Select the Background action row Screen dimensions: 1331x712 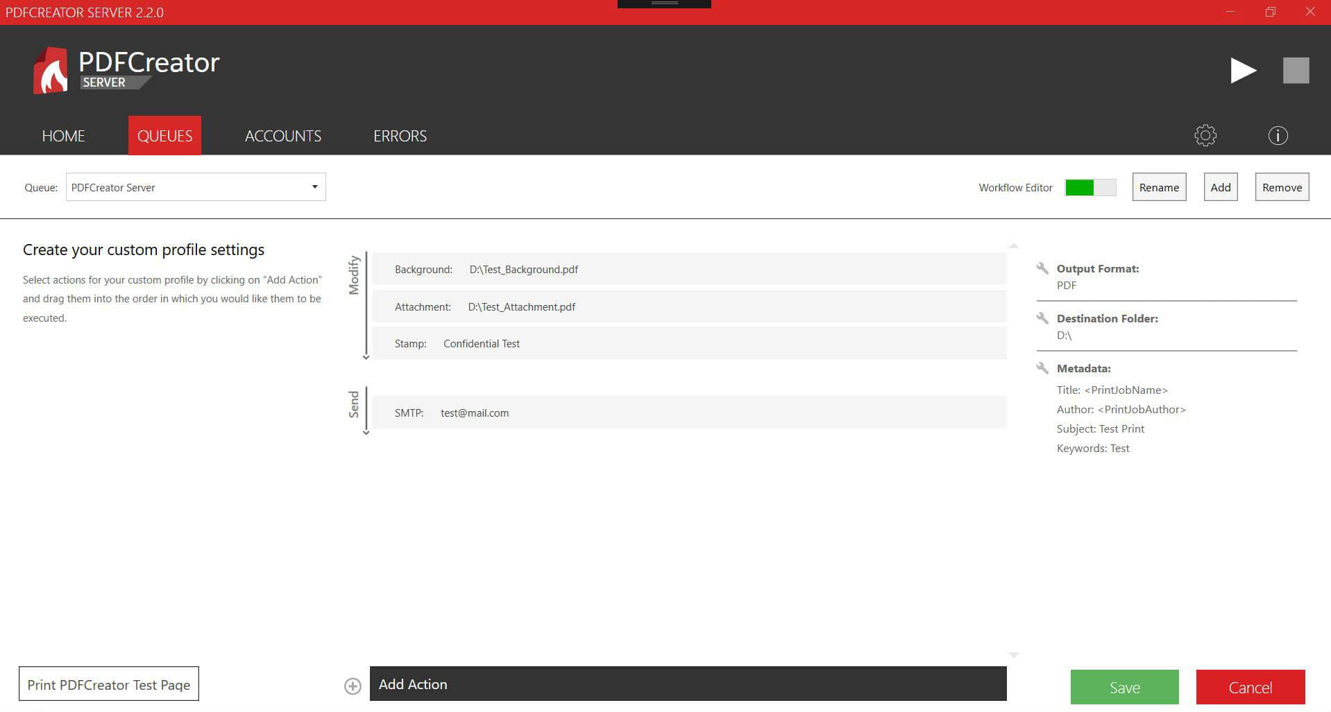689,269
